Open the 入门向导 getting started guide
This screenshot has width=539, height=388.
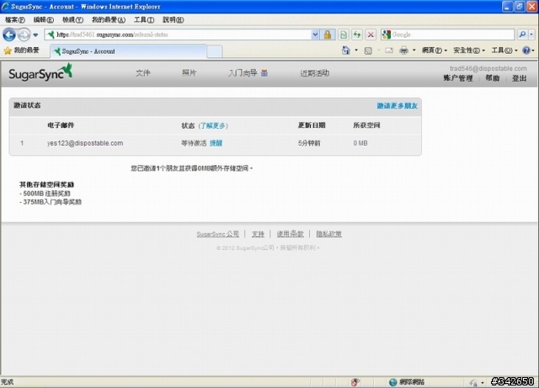coord(243,73)
